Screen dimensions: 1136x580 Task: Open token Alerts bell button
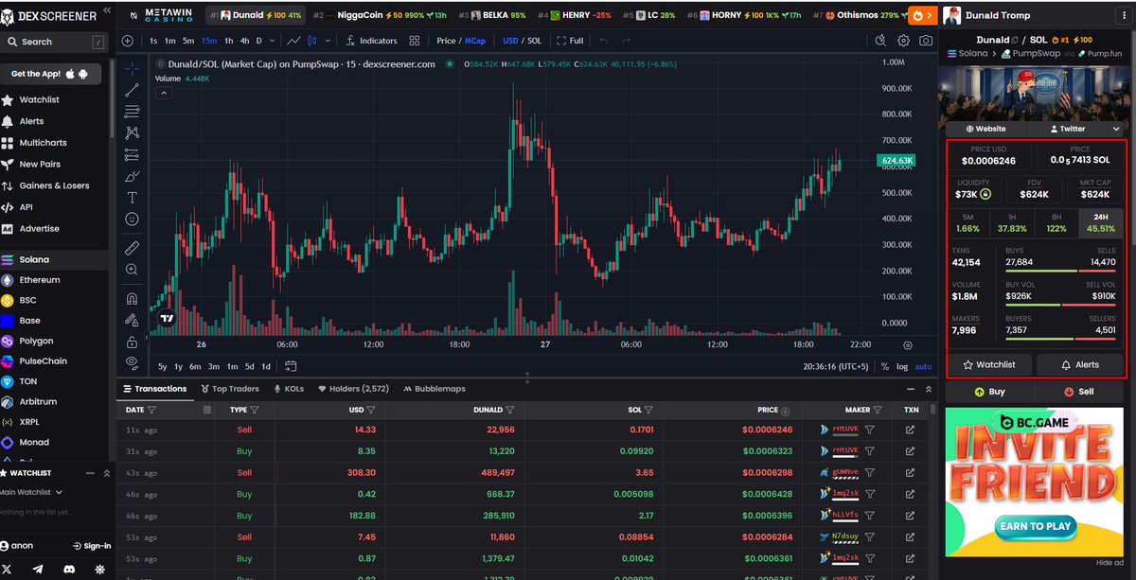tap(1080, 364)
